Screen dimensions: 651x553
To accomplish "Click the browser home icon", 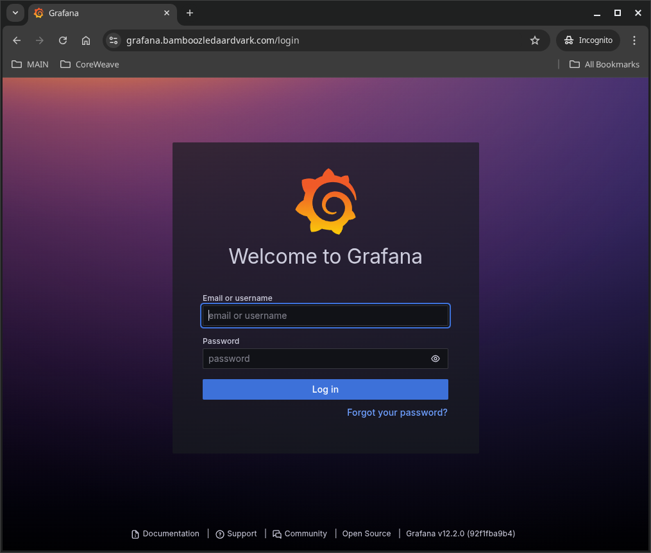I will point(86,40).
